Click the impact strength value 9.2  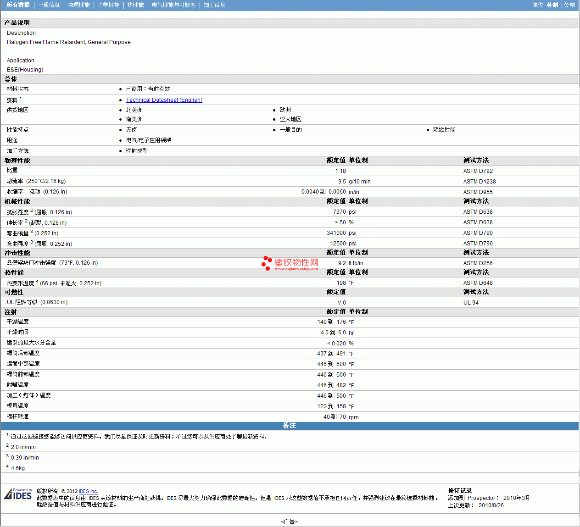tap(342, 263)
